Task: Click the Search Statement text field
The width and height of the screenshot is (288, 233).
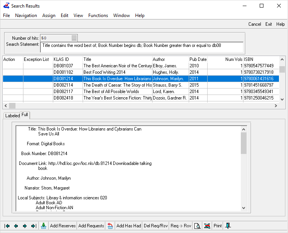Action: (142, 47)
